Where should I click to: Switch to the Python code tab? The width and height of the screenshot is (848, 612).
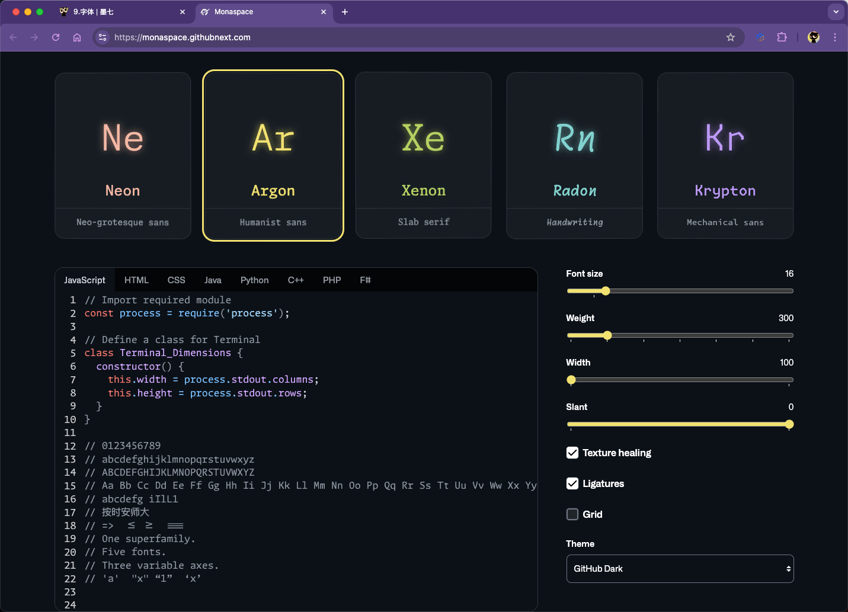255,280
